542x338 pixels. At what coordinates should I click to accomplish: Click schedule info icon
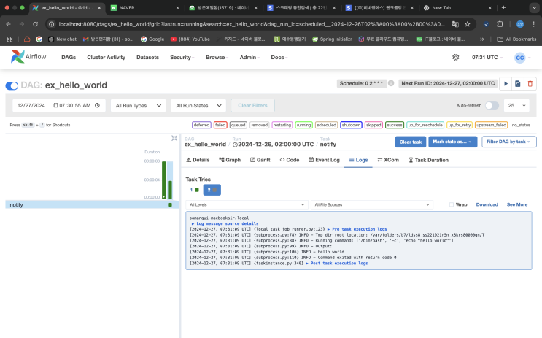click(391, 83)
